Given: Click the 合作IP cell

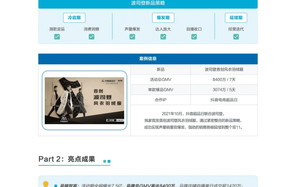Looking at the screenshot, I should point(160,100).
